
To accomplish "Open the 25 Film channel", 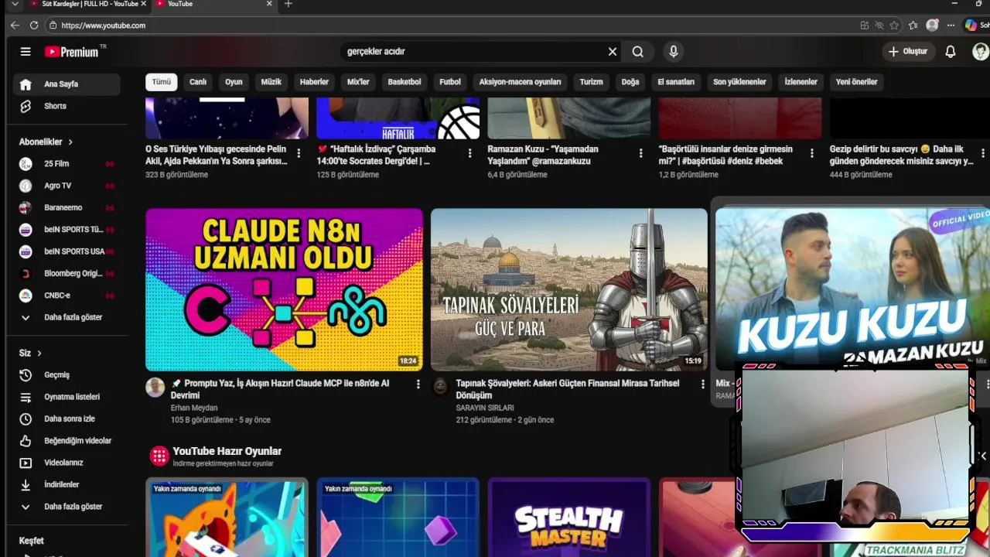I will click(67, 164).
